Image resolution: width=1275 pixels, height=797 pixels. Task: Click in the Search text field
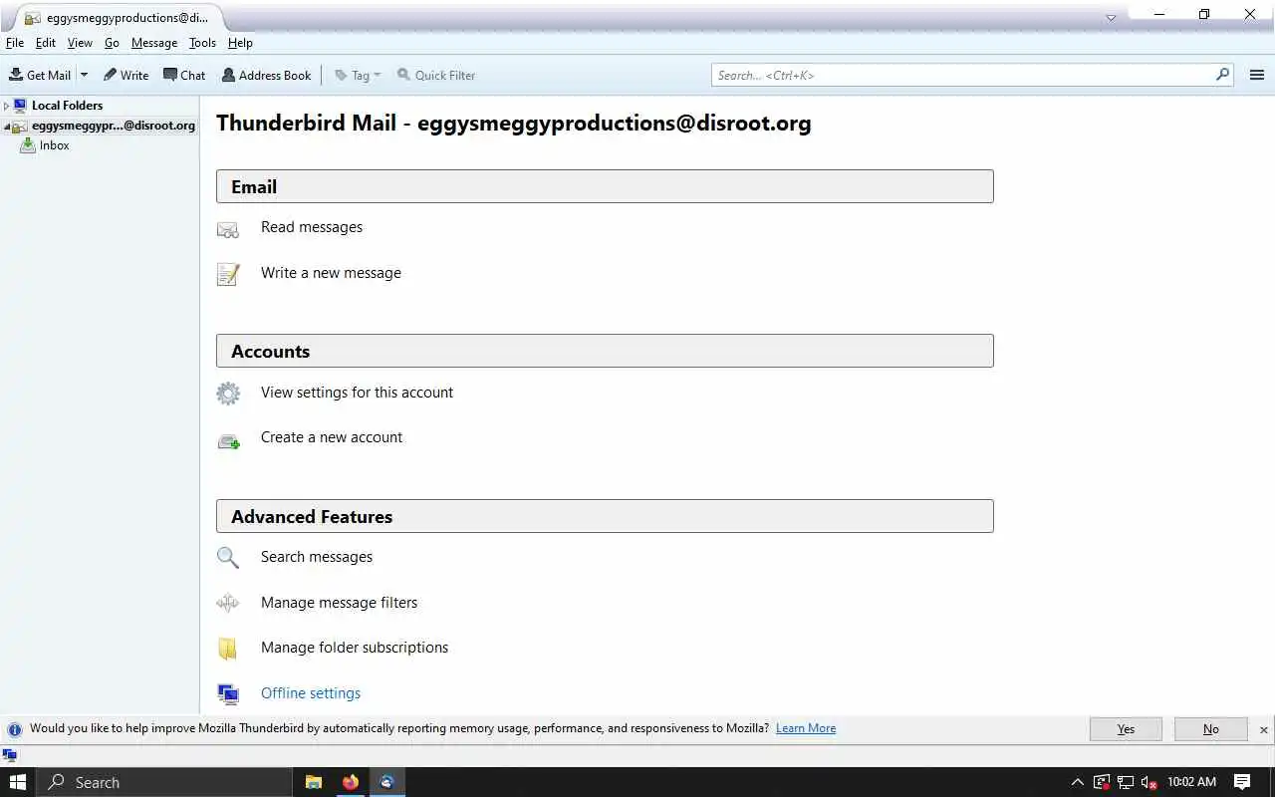pyautogui.click(x=961, y=75)
